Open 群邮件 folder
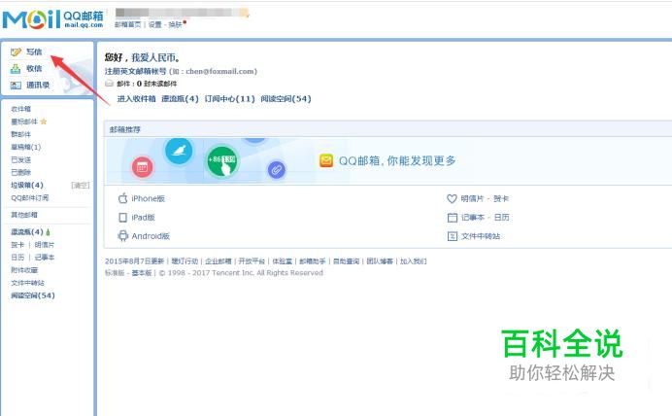 pos(21,134)
